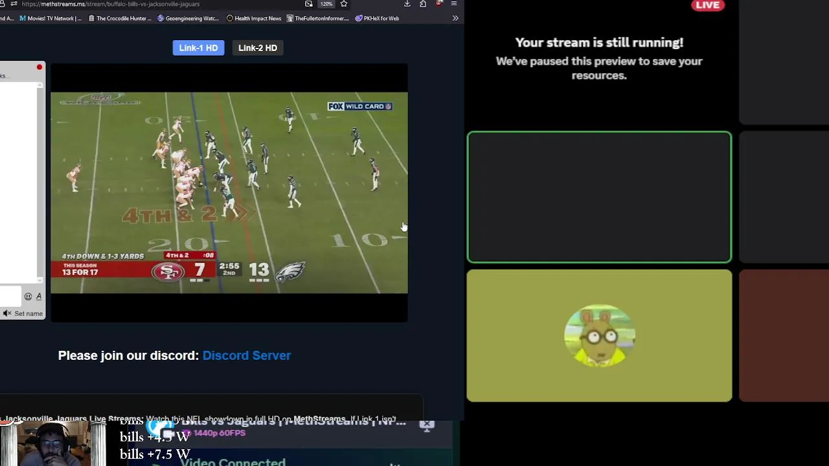Click the text formatting A icon

coord(39,296)
